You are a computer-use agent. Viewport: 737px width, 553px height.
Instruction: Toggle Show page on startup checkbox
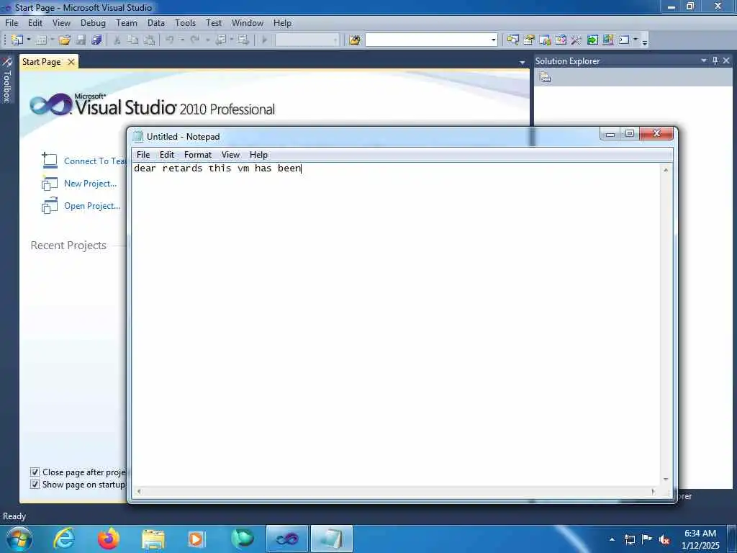[x=35, y=484]
